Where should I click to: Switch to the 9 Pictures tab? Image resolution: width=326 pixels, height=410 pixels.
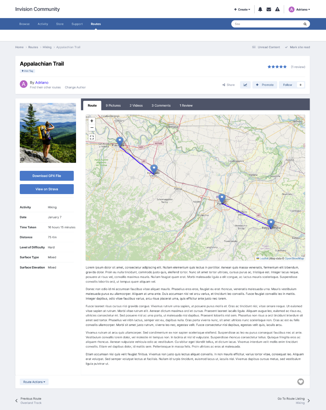click(x=113, y=106)
